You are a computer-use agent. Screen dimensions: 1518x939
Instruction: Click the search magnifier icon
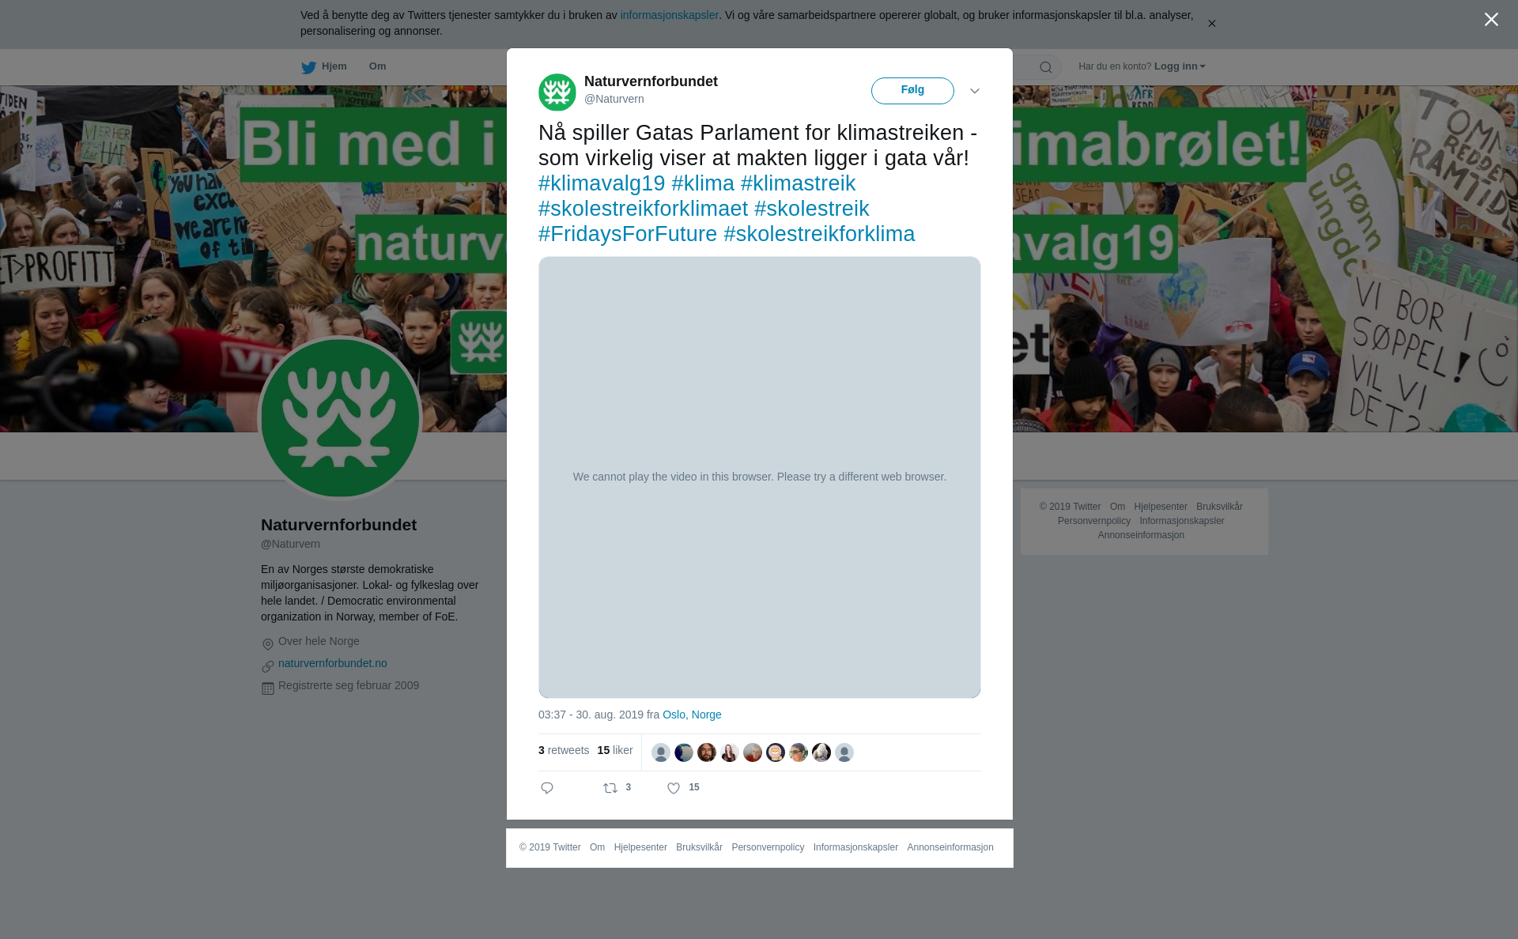click(x=1046, y=67)
